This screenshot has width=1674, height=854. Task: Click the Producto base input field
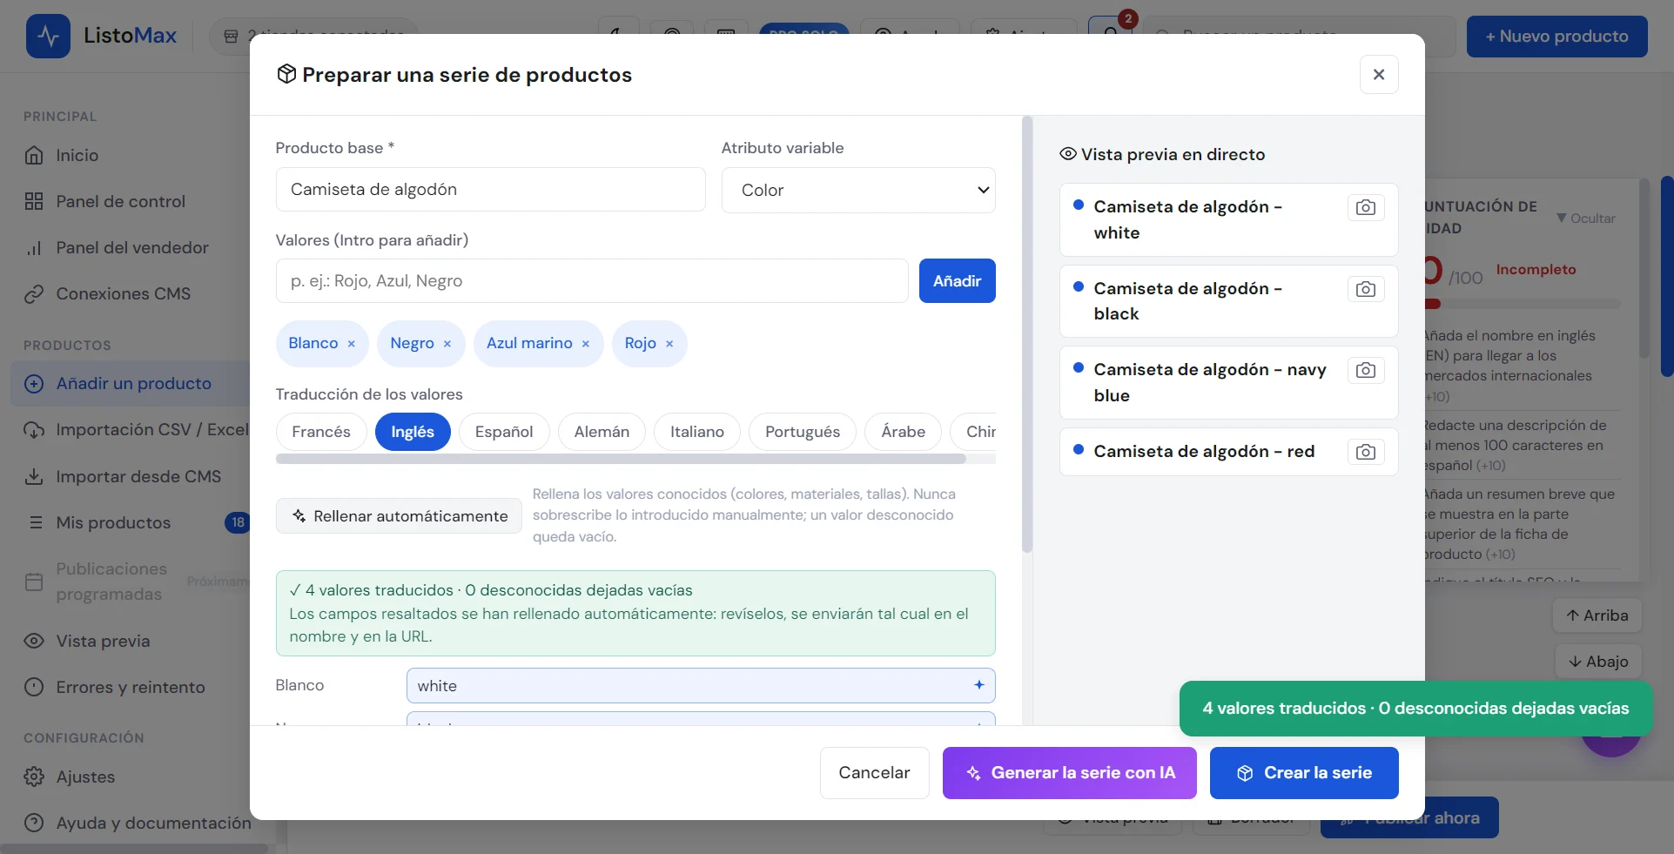tap(491, 190)
